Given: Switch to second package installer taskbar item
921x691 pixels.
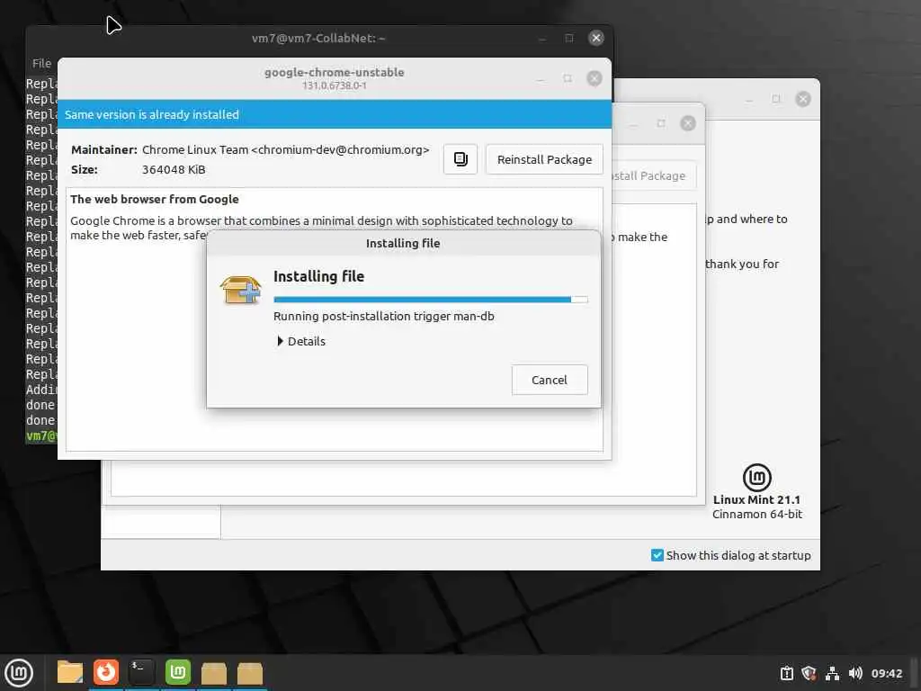Looking at the screenshot, I should 250,673.
